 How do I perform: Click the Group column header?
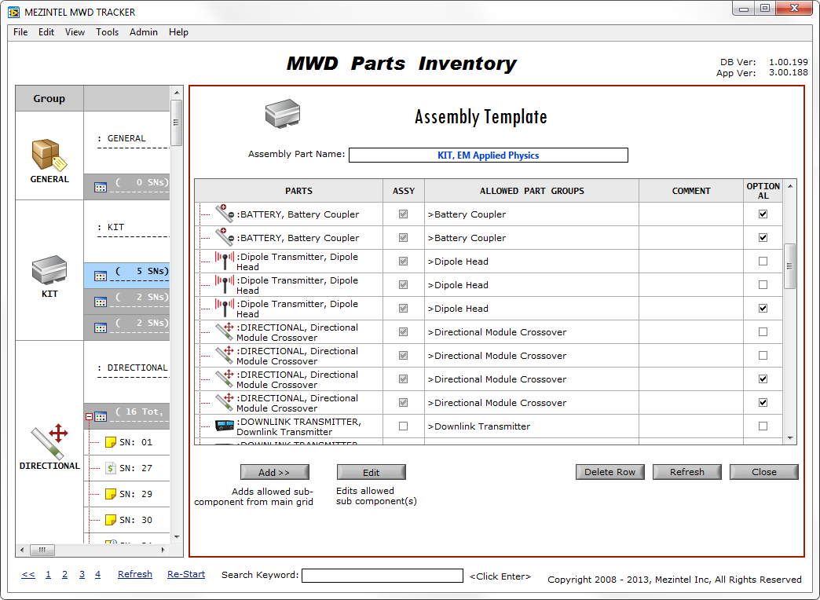pyautogui.click(x=49, y=98)
